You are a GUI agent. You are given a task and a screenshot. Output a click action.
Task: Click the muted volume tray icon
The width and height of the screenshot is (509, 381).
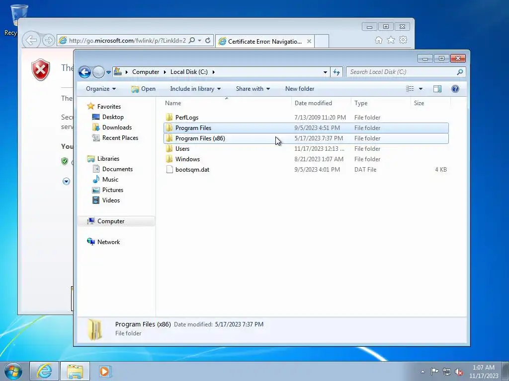(459, 372)
